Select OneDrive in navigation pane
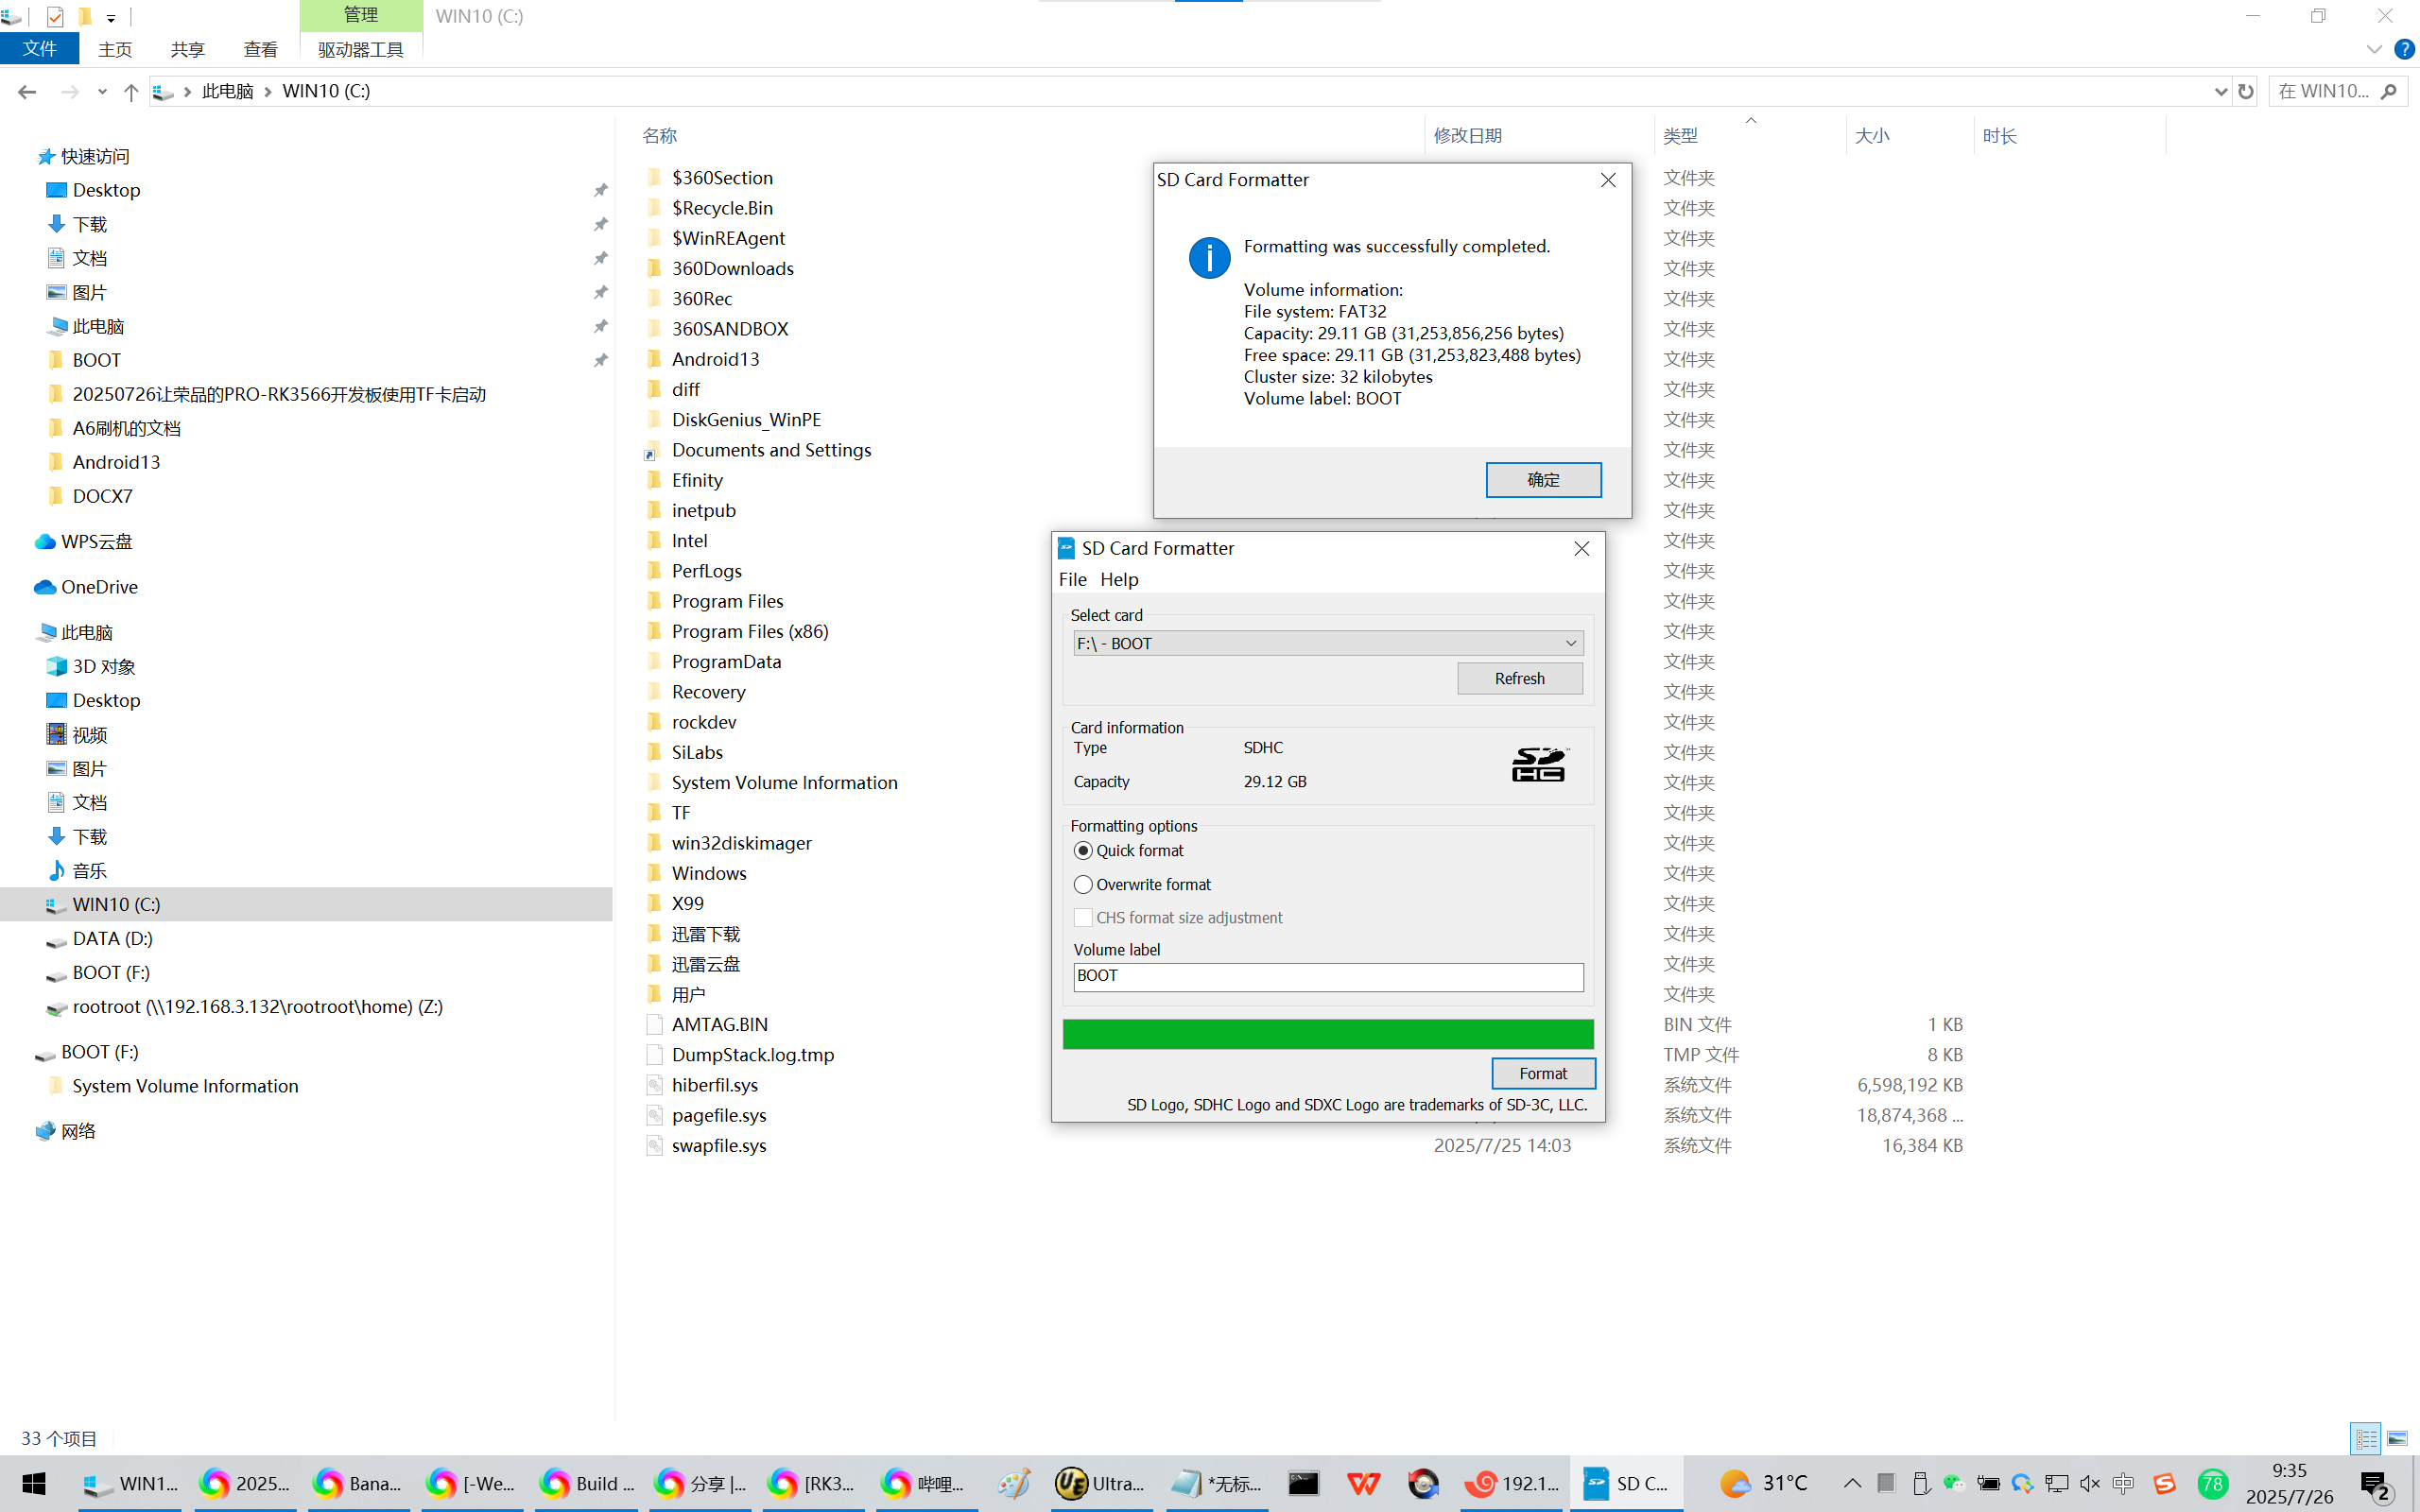 pyautogui.click(x=99, y=587)
